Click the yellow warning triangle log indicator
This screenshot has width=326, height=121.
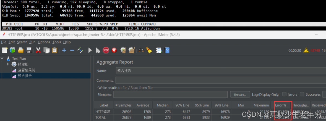pyautogui.click(x=306, y=50)
